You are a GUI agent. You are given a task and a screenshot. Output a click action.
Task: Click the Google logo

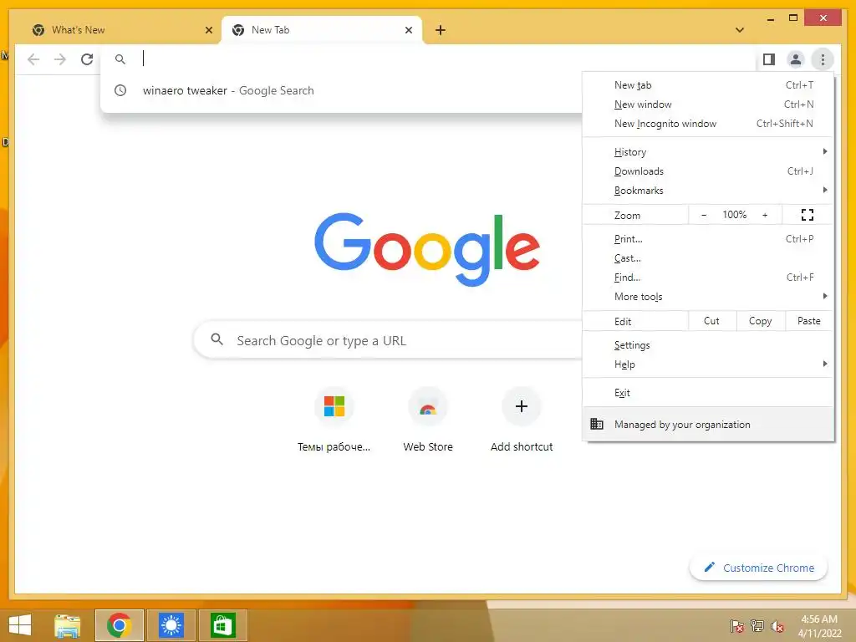pos(427,248)
